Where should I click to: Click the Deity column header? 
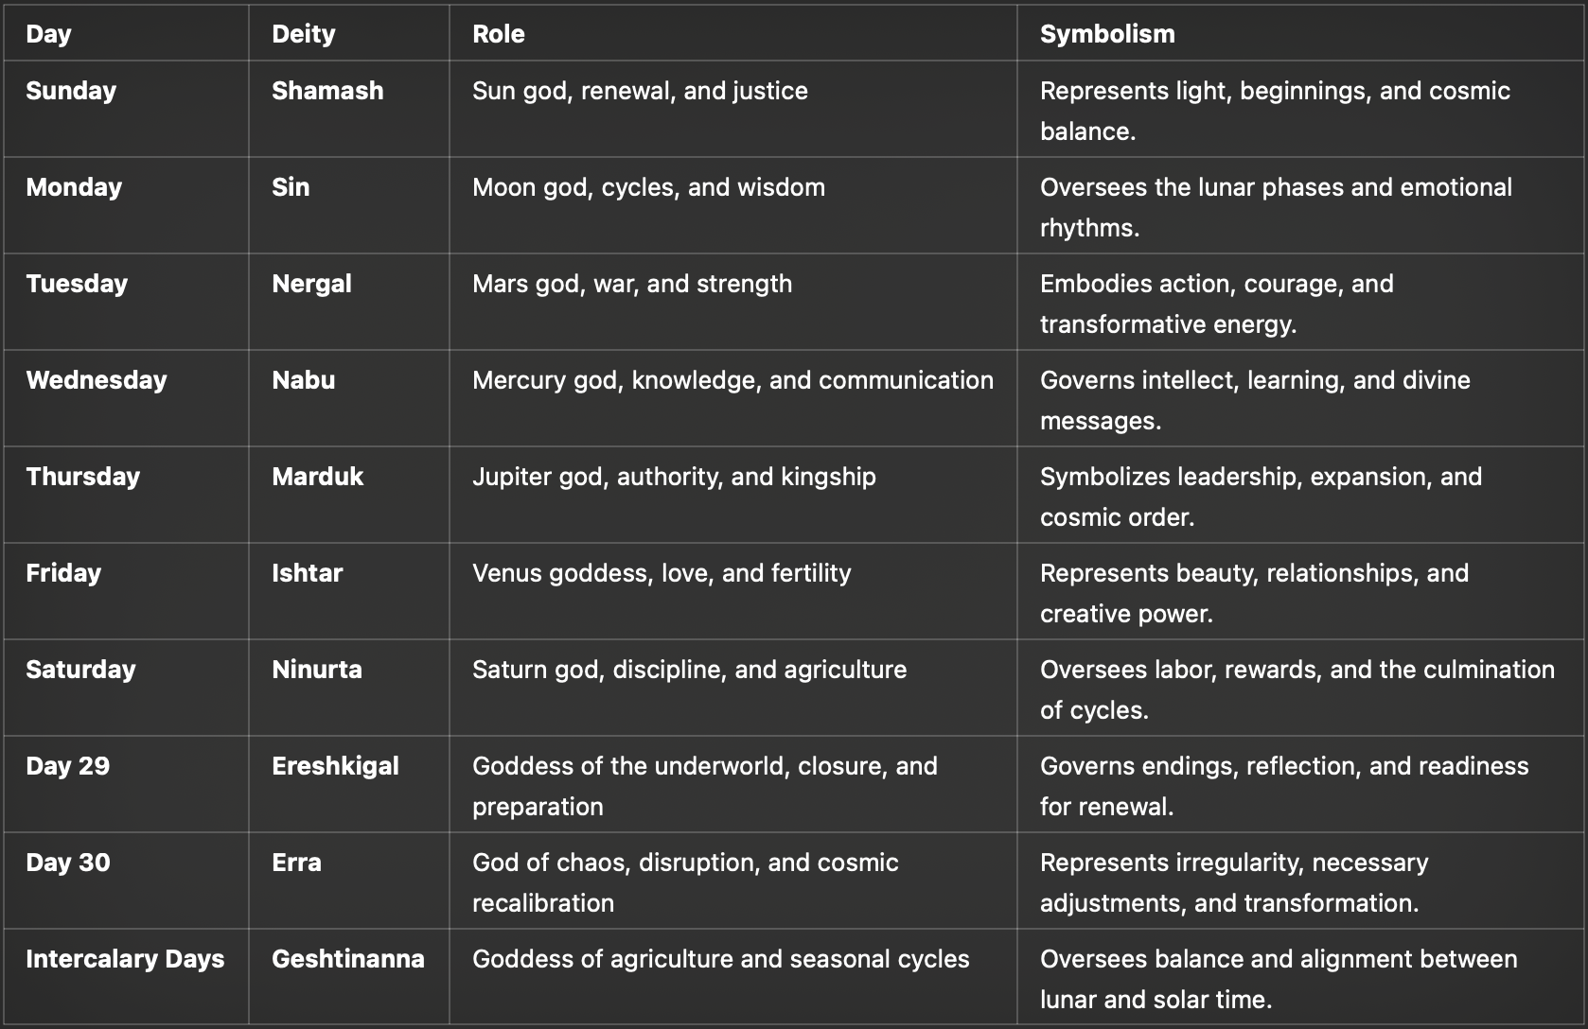click(x=303, y=34)
